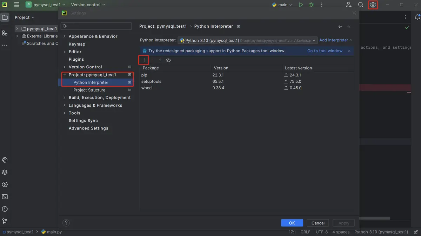Toggle the Project tool window folder icon
The image size is (421, 236).
(5, 17)
